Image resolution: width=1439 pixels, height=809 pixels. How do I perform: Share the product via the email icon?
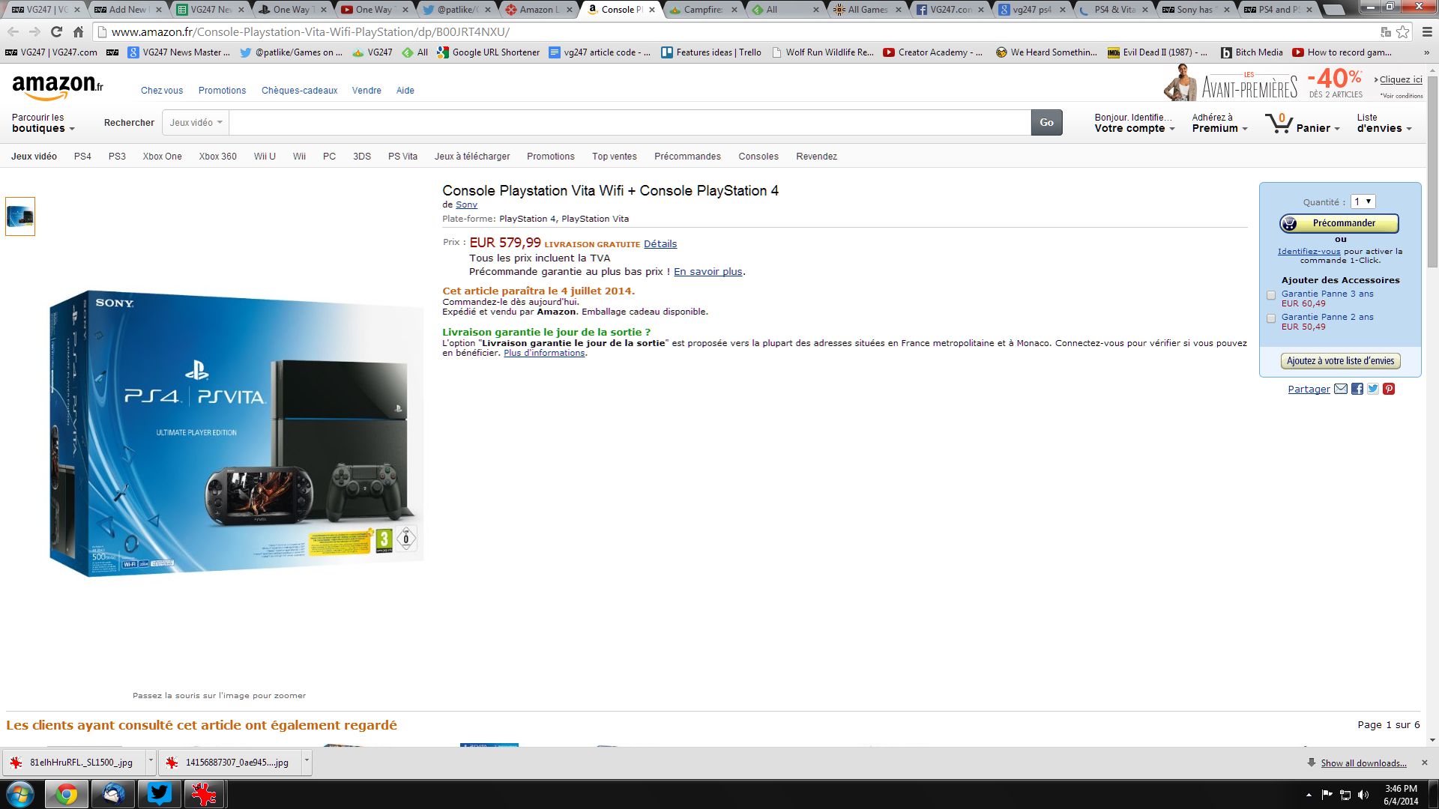tap(1341, 389)
